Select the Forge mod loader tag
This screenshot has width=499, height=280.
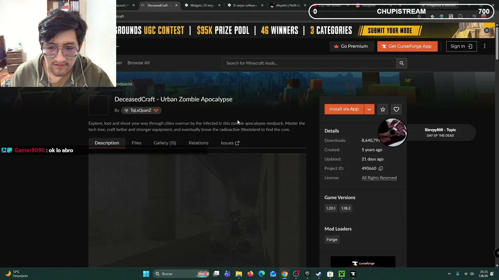click(x=332, y=240)
